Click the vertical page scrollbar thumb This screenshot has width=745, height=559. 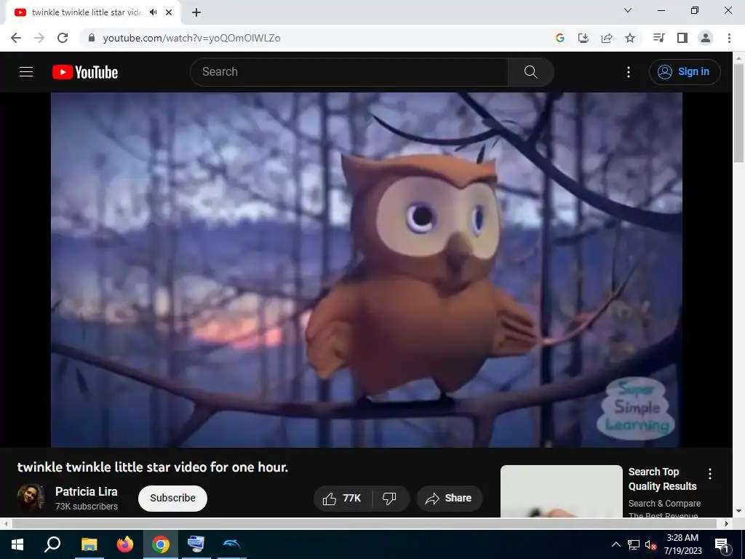pyautogui.click(x=738, y=113)
